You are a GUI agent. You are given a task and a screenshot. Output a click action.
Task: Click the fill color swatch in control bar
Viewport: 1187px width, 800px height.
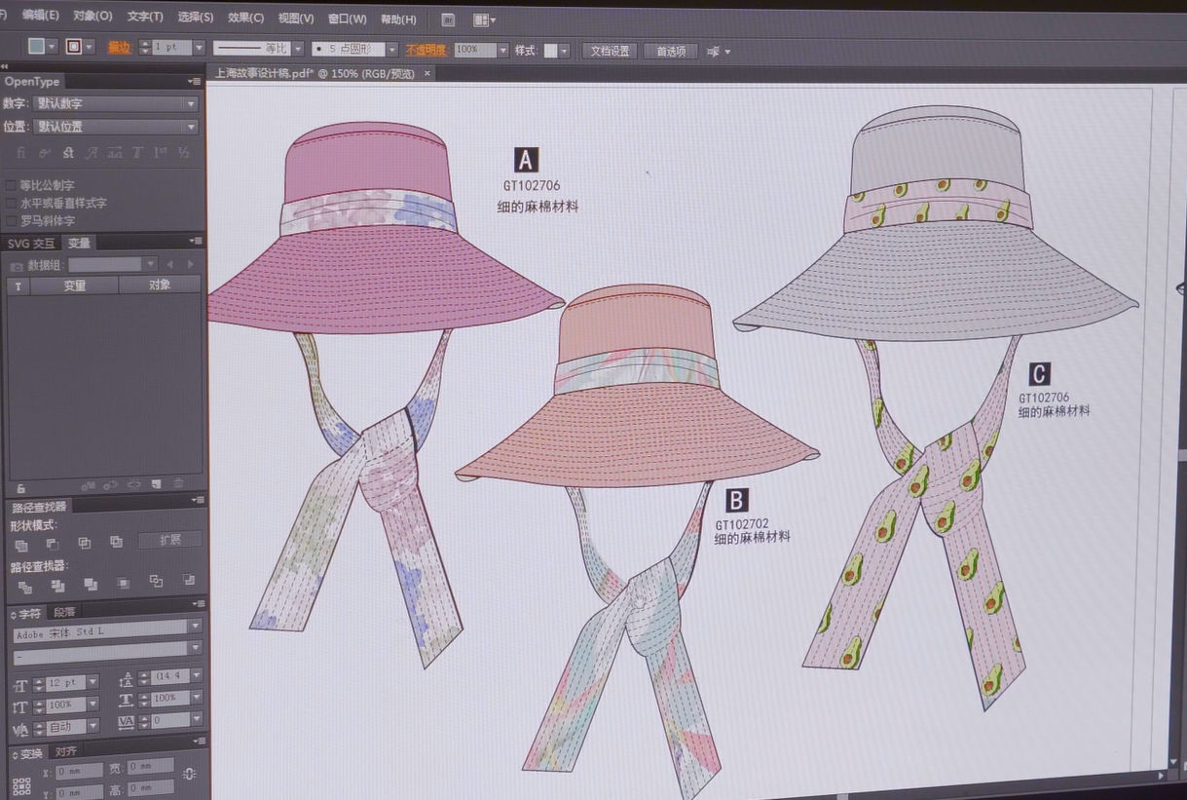37,46
